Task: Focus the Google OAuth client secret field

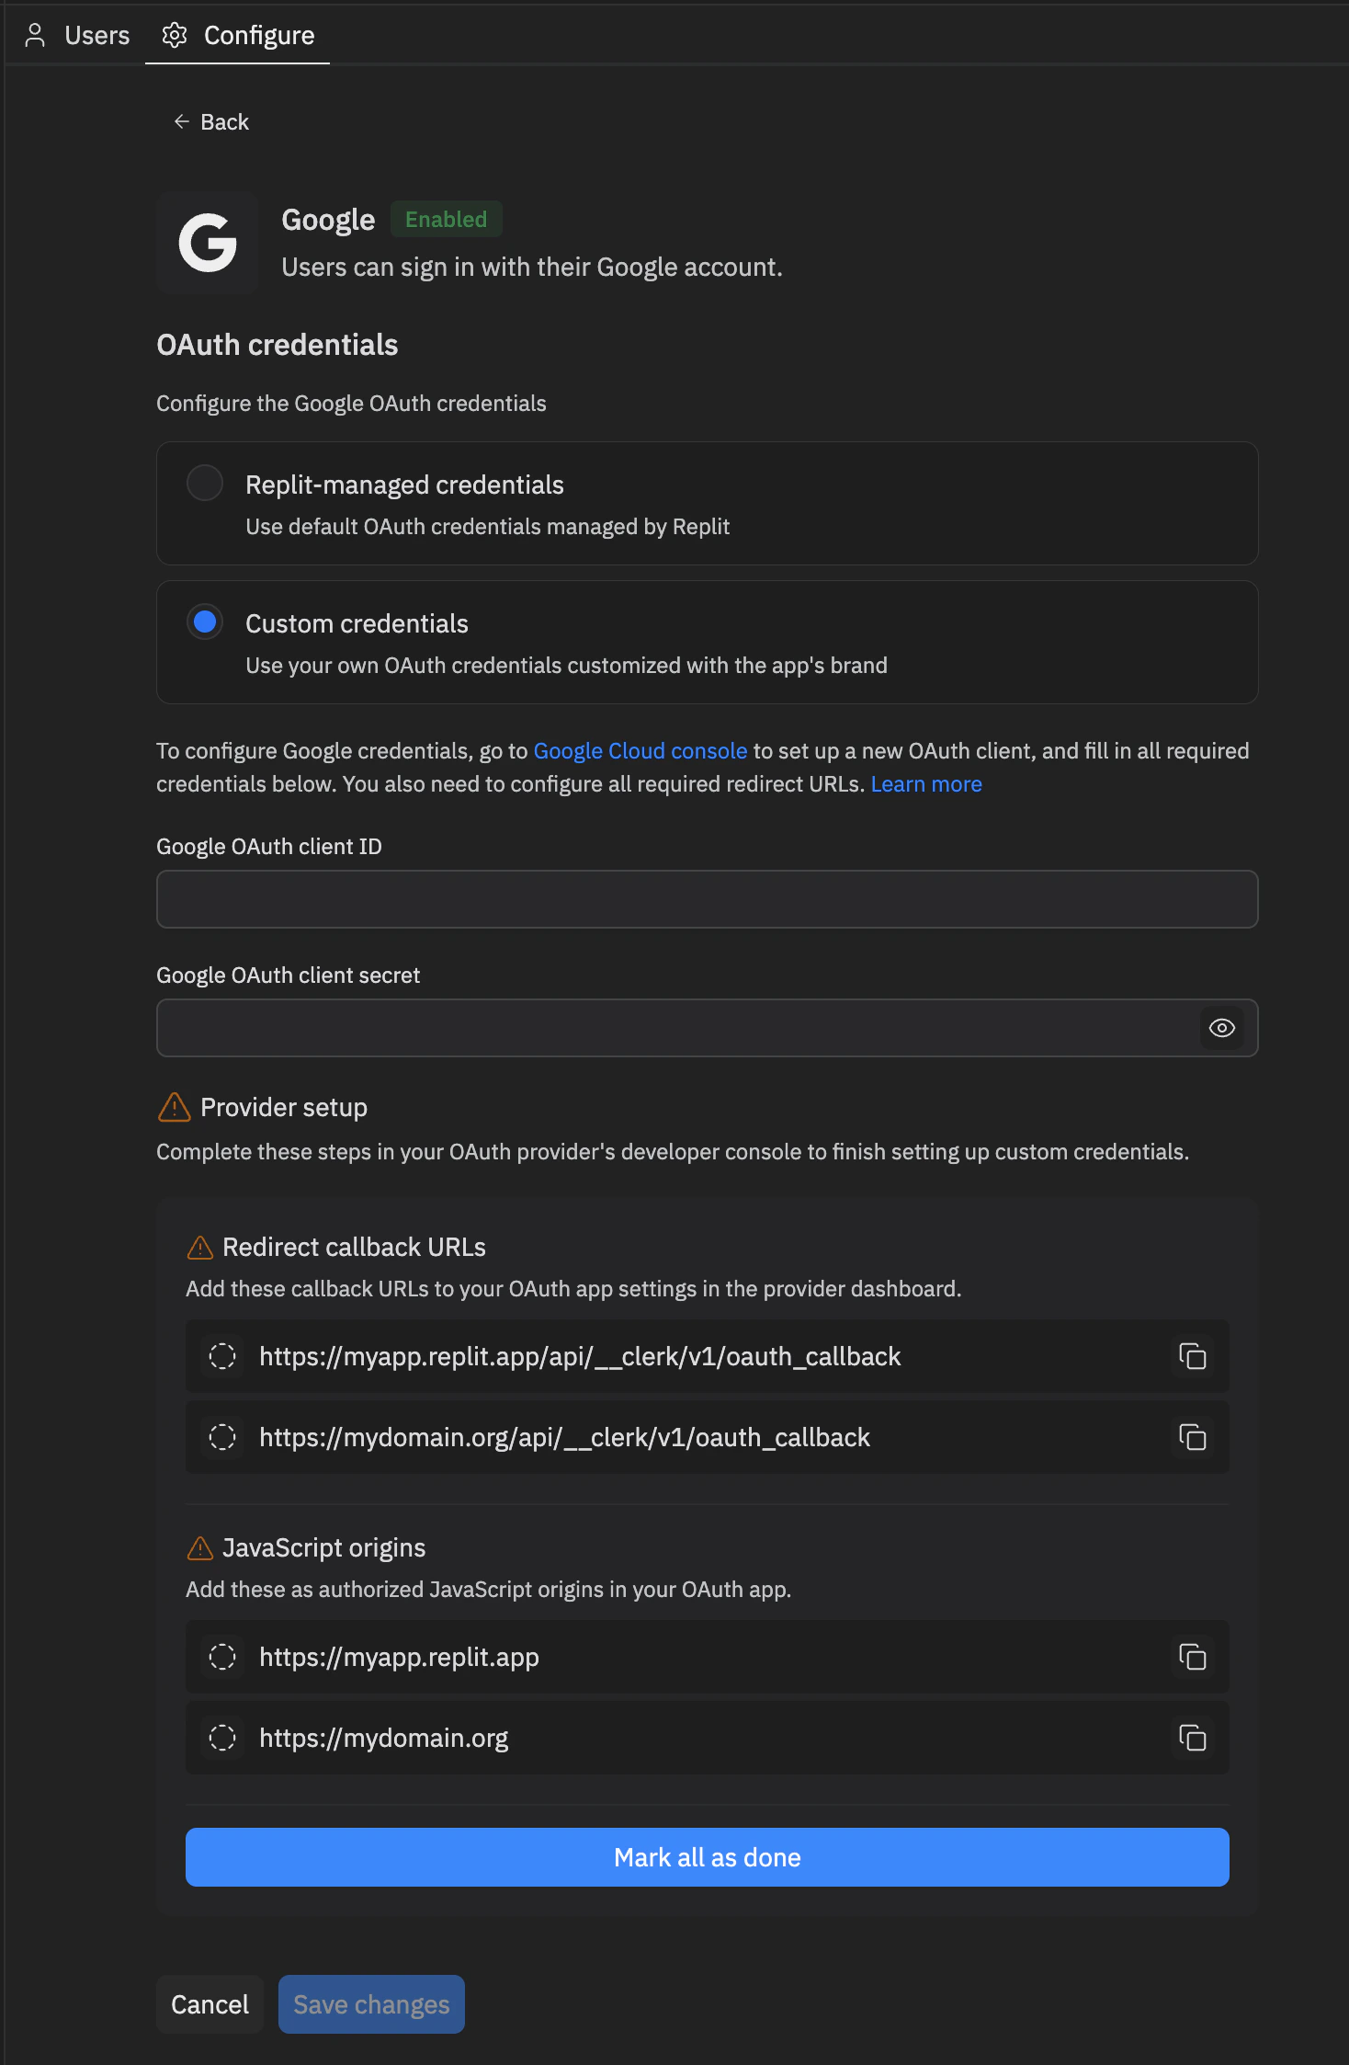Action: (707, 1028)
